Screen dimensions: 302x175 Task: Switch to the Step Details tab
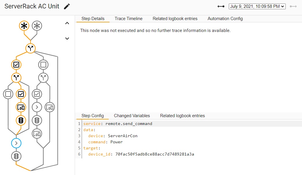pos(93,19)
